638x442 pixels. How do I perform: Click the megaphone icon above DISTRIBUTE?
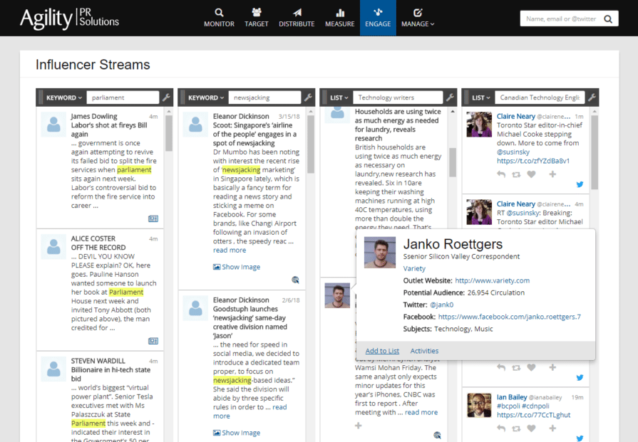pos(297,12)
